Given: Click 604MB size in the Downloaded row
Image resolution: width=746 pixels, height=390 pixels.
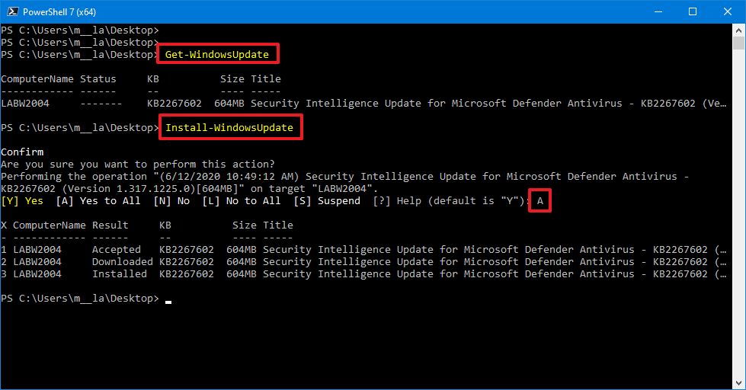Looking at the screenshot, I should (x=242, y=261).
